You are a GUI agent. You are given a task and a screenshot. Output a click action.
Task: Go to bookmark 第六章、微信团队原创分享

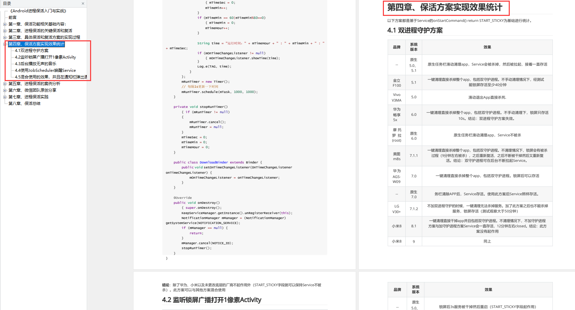point(32,90)
